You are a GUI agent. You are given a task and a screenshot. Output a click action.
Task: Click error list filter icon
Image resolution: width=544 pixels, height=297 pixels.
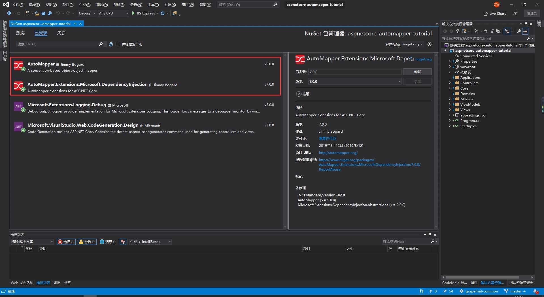tap(123, 242)
